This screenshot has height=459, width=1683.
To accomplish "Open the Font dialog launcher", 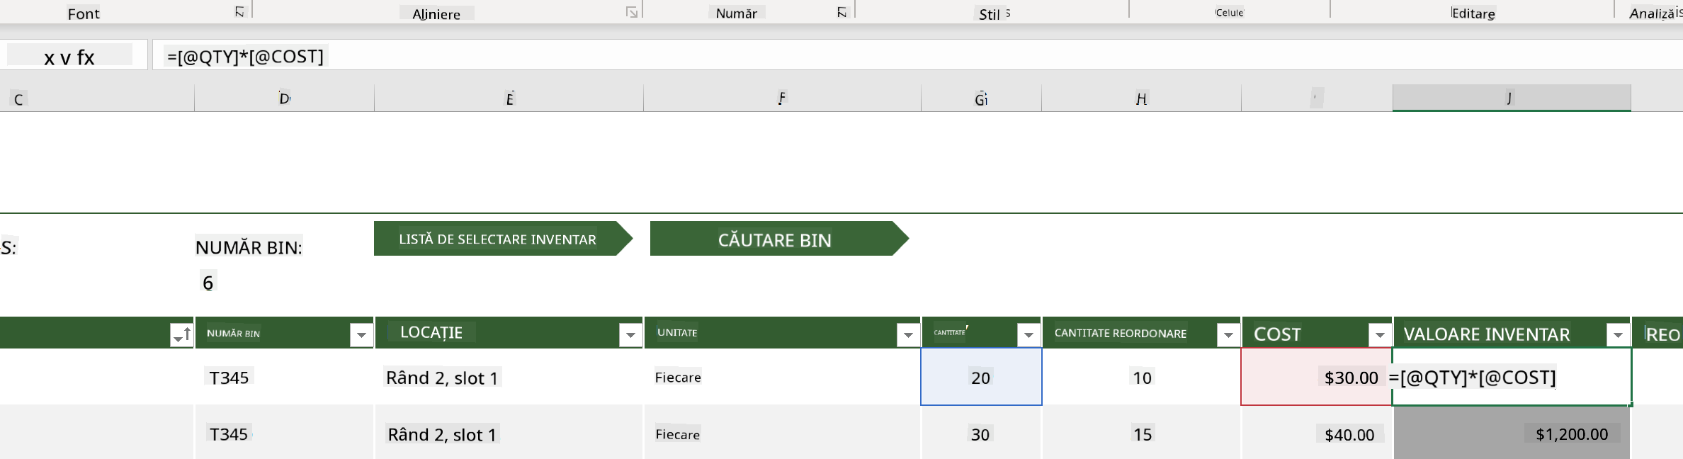I will click(239, 12).
